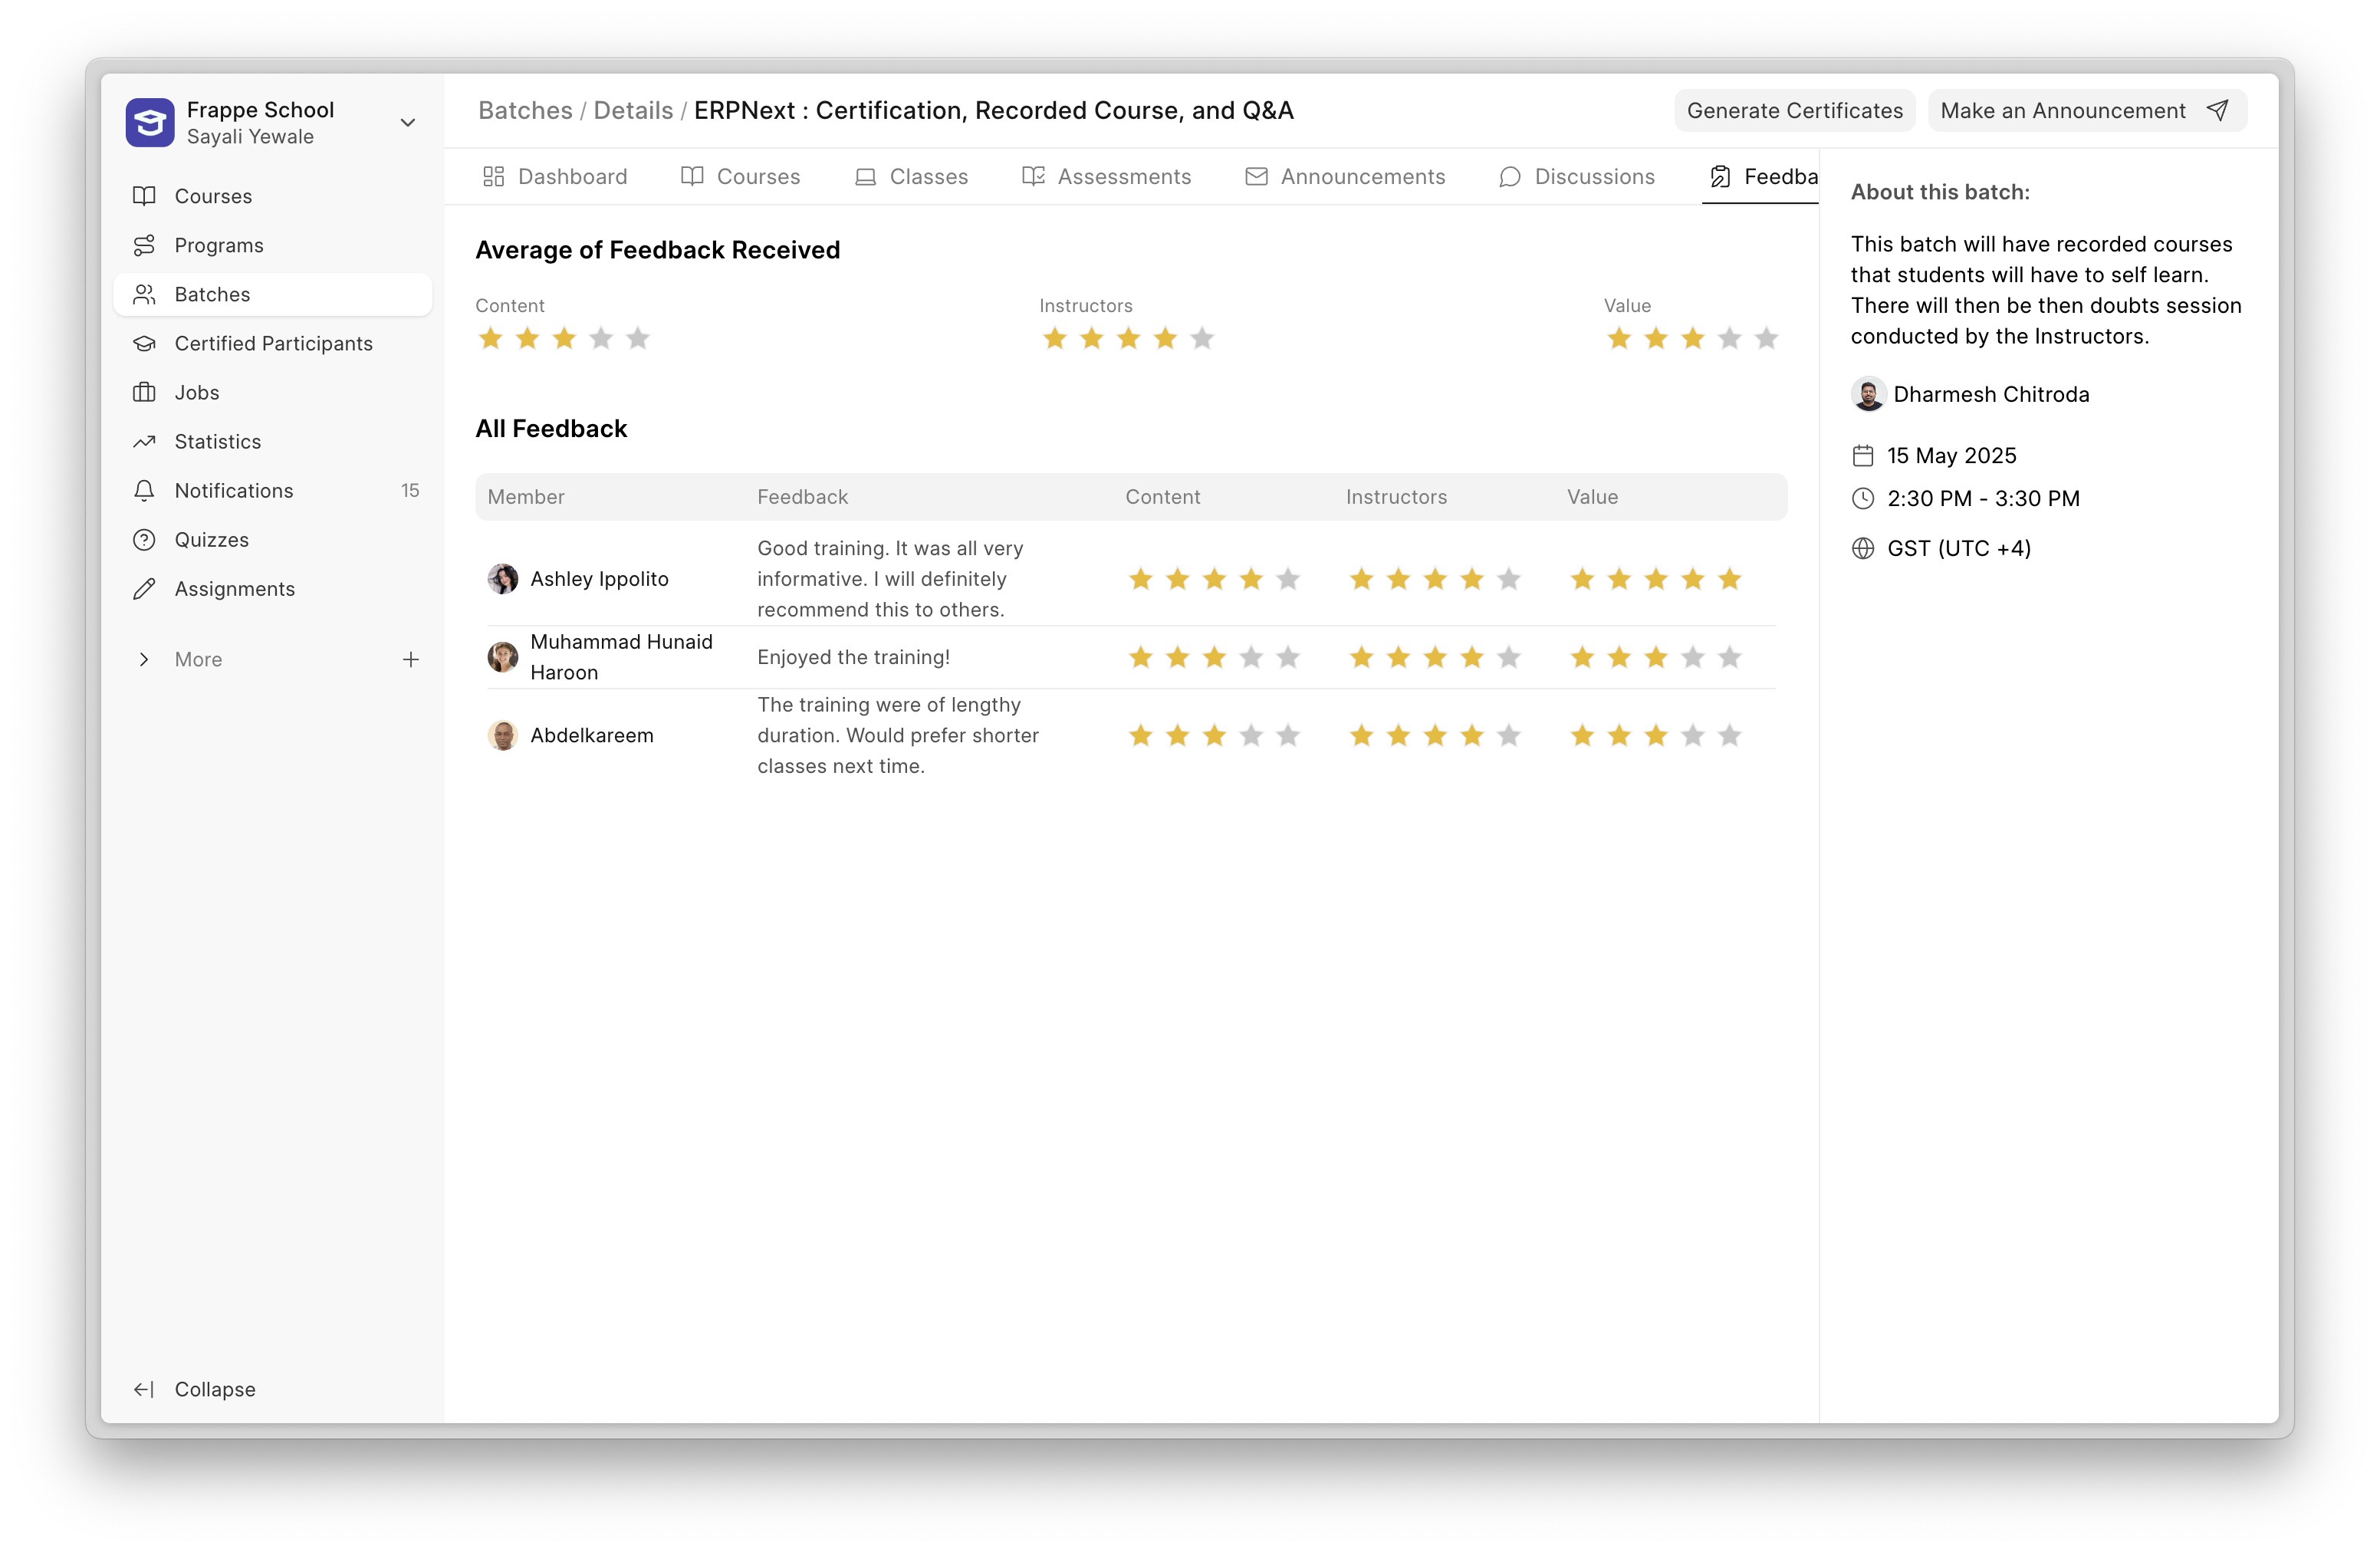The image size is (2380, 1552).
Task: Click the Quizzes question mark icon
Action: (x=145, y=539)
